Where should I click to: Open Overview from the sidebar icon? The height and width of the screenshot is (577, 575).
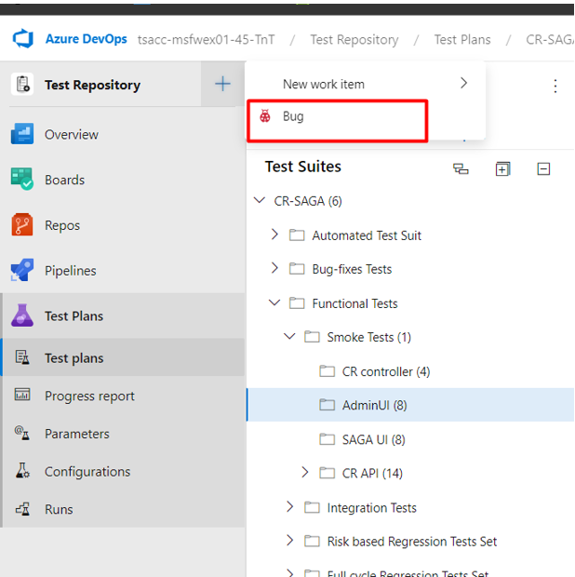[22, 134]
